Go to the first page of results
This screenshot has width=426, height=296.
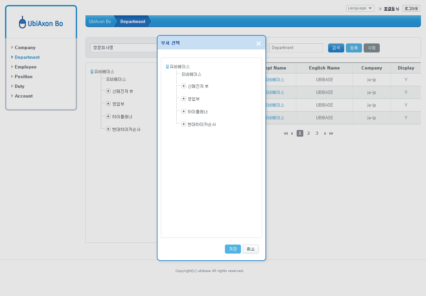point(286,134)
